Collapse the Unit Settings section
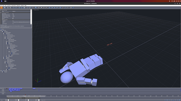The height and width of the screenshot is (101, 181). 1,10
